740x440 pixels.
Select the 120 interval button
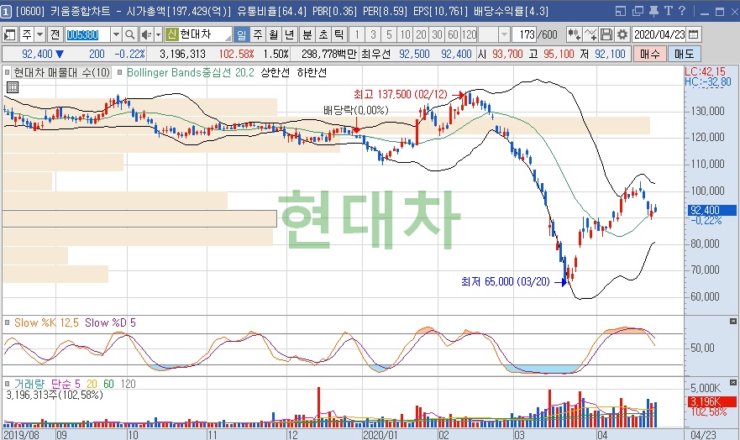(470, 34)
